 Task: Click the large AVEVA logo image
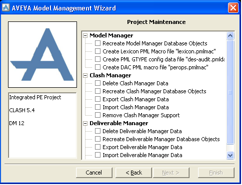pos(42,54)
